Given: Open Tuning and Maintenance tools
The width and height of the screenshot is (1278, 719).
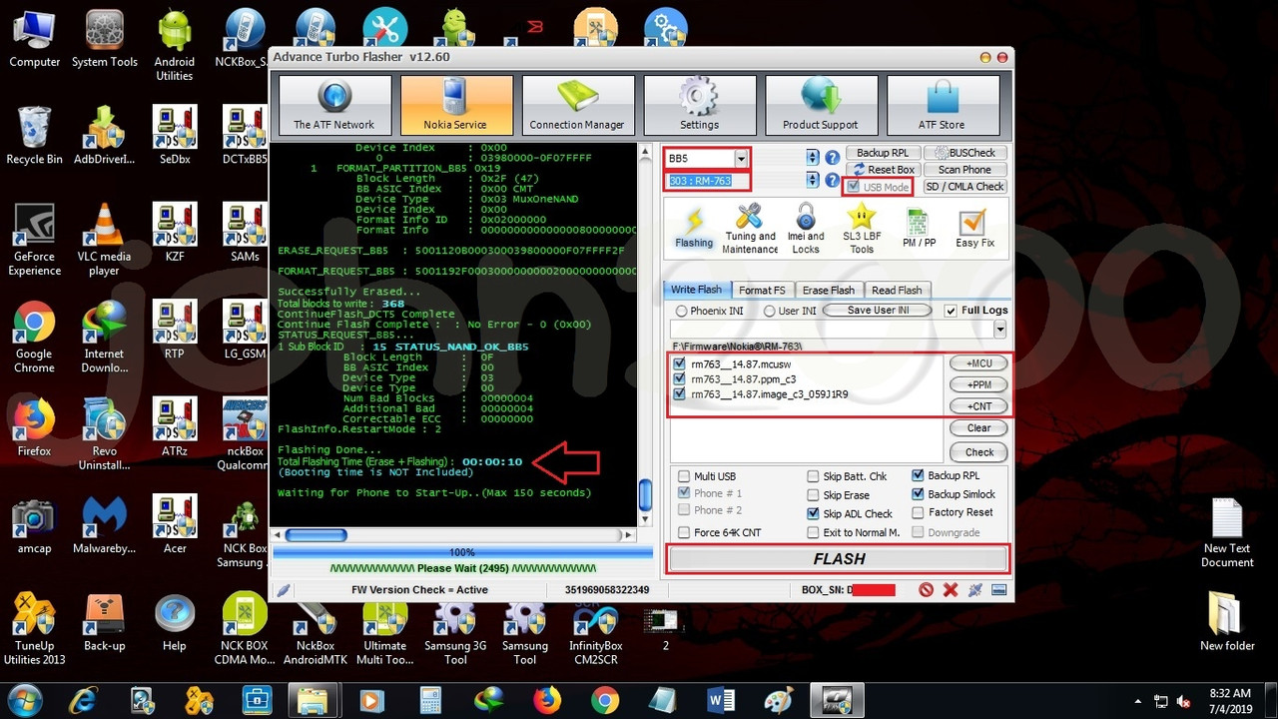Looking at the screenshot, I should click(x=750, y=229).
